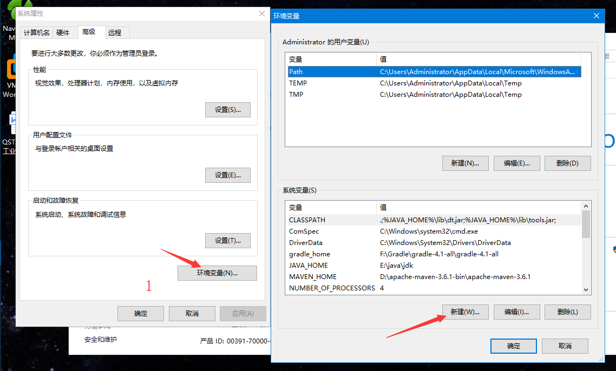Click the disabled 应用(A) button
The image size is (616, 371).
[x=243, y=313]
